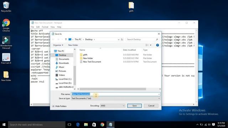Viewport: 228px width, 128px height.
Task: Click the Back arrow in Save As
Action: (x=53, y=39)
